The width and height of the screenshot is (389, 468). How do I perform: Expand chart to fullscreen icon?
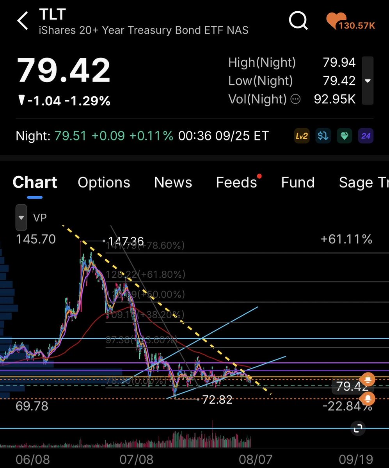pos(358,428)
